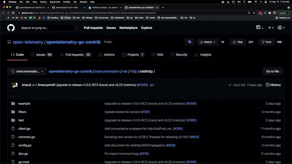Open pull request #600 link
Screen dimensions: 292x164
[194, 137]
